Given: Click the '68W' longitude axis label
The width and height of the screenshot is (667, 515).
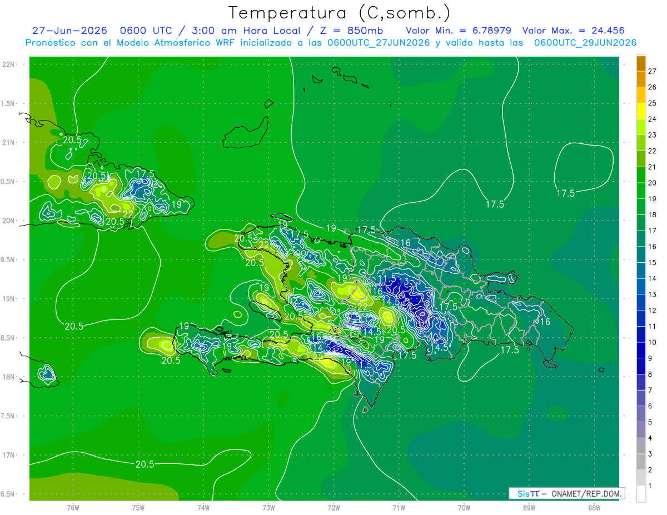Looking at the screenshot, I should pos(594,507).
